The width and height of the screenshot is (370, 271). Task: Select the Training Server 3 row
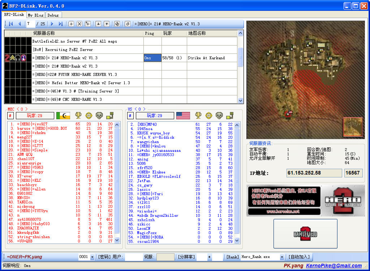[x=121, y=91]
